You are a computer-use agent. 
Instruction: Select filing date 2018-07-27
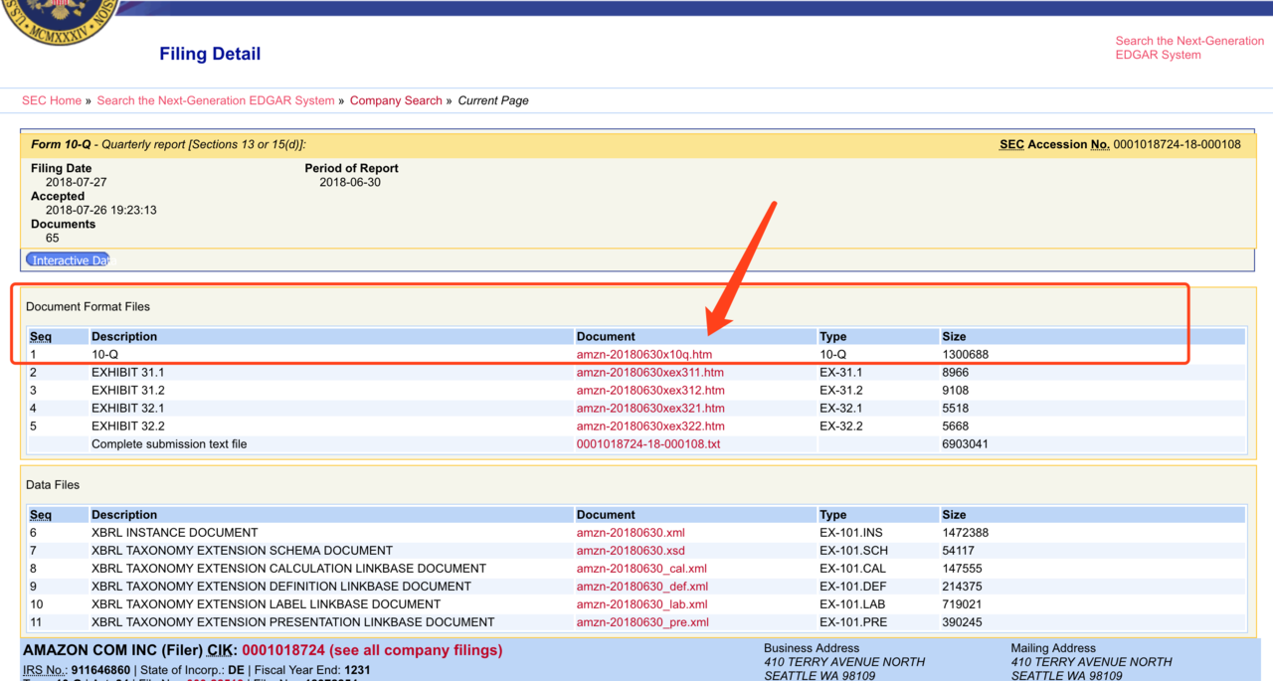76,182
